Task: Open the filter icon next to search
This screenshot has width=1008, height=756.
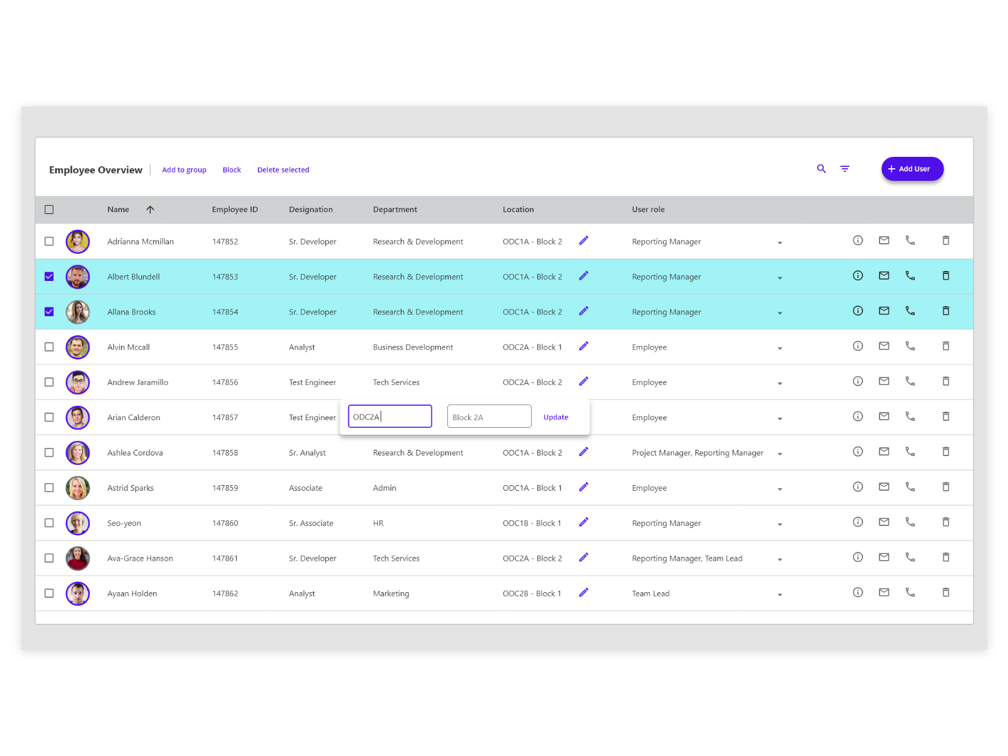Action: pos(844,169)
